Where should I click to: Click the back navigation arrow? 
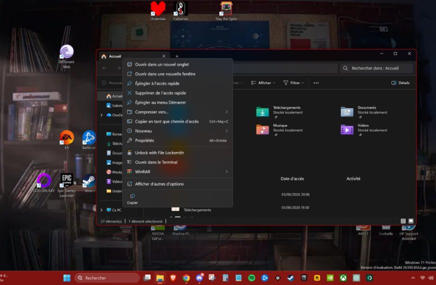pyautogui.click(x=105, y=68)
